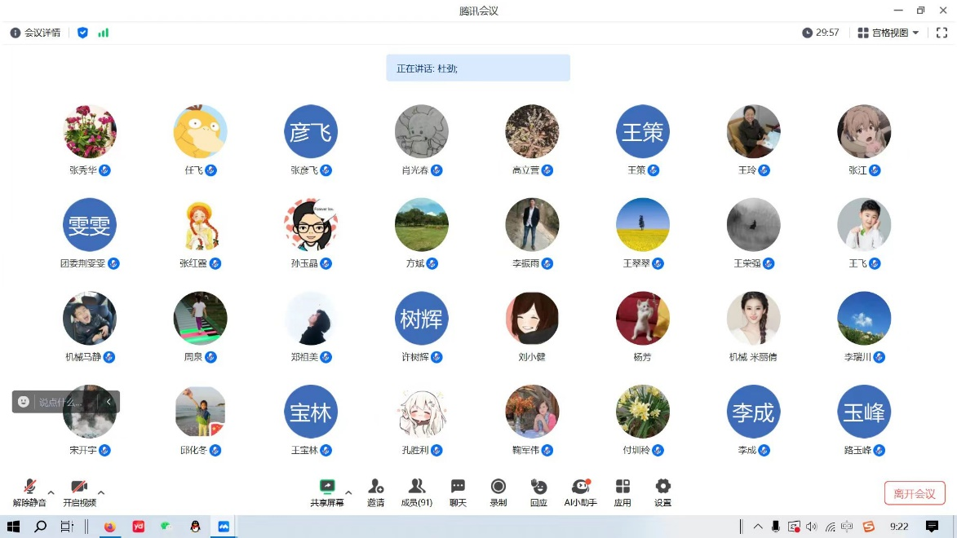Expand the arrow next to 解除静音
This screenshot has height=538, width=957.
(51, 492)
